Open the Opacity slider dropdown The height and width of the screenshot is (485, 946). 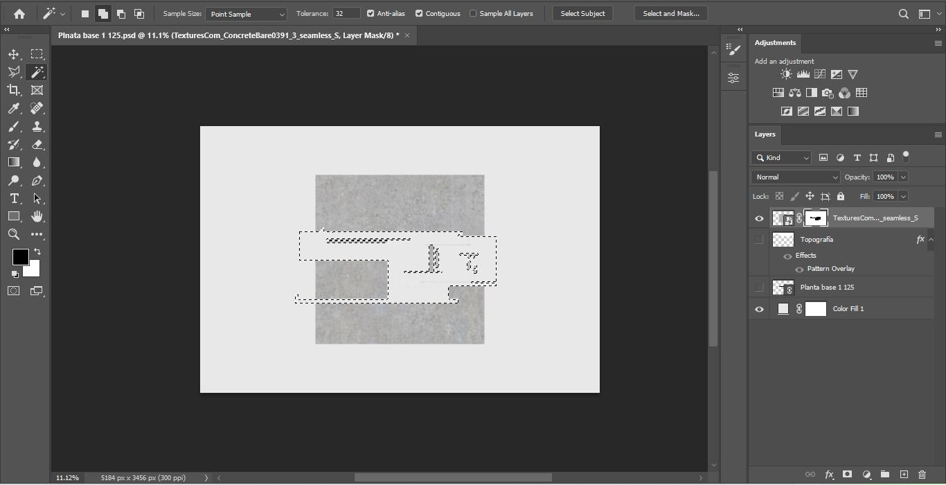pos(903,177)
